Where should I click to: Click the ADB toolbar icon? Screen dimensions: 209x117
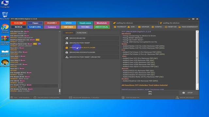click(129, 27)
